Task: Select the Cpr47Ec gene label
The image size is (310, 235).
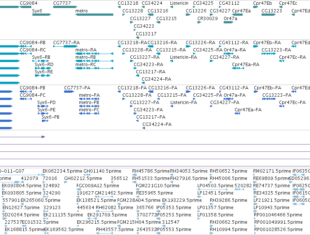Action: click(x=288, y=3)
